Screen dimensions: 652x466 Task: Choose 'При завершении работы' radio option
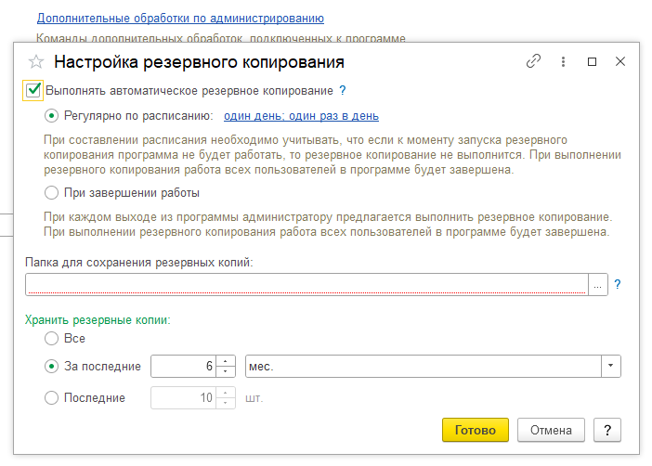52,193
